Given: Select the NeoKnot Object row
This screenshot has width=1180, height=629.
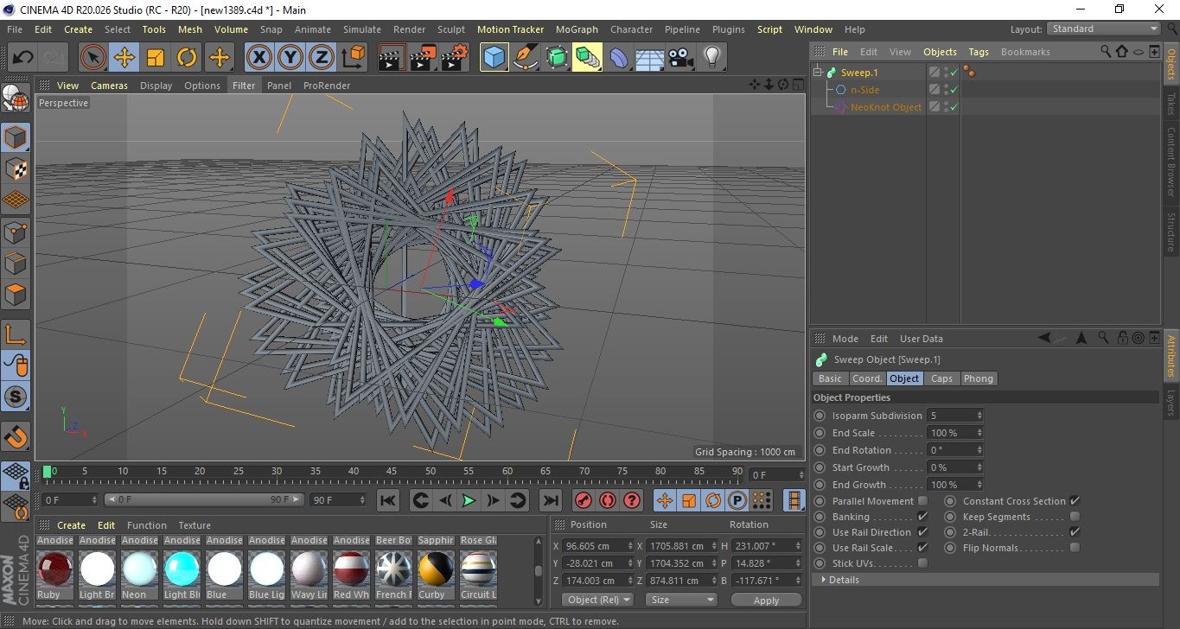Looking at the screenshot, I should (885, 107).
